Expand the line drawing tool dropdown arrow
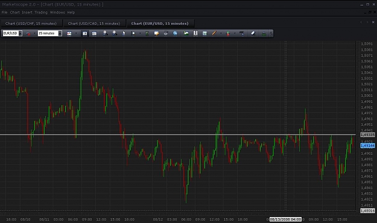 [x=221, y=33]
